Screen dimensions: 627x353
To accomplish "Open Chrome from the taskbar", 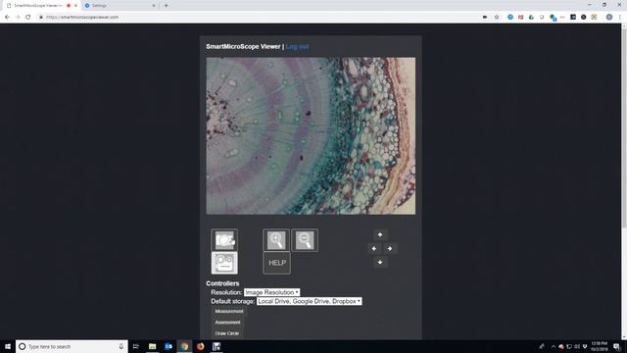I will tap(184, 346).
